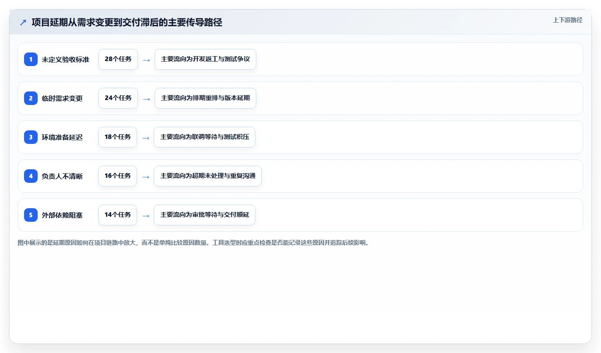This screenshot has height=353, width=601.
Task: Select number badge 1 for 未定义验收标准
Action: point(31,59)
